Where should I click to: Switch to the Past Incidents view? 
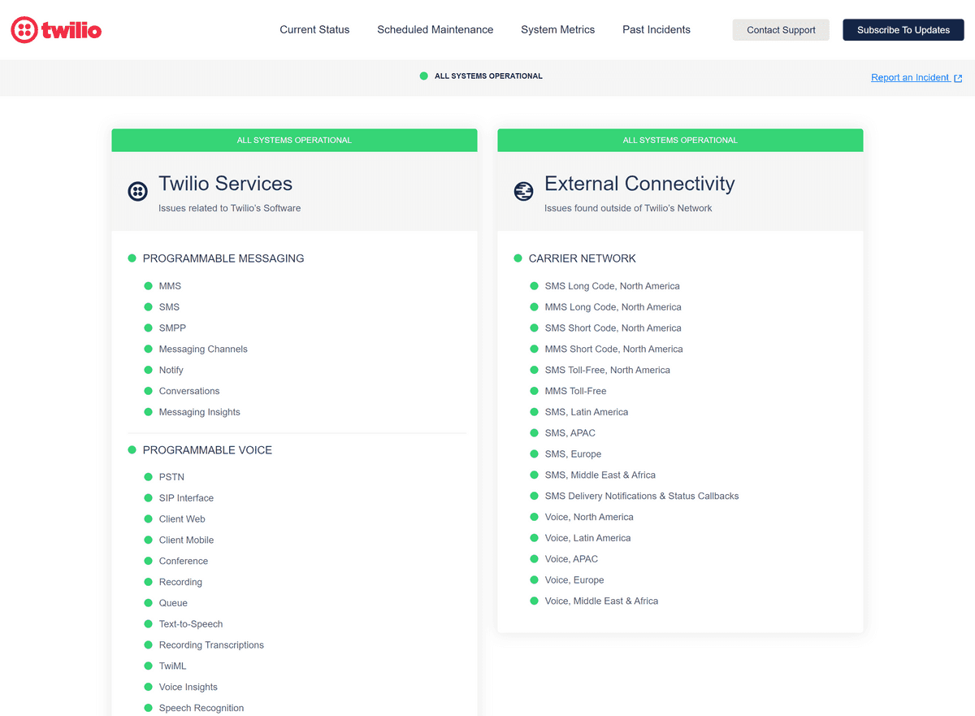point(656,29)
